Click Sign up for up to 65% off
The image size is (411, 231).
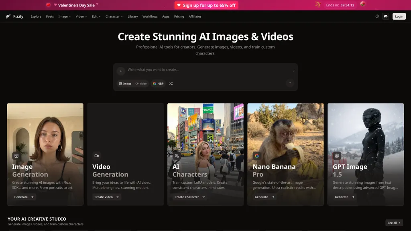pyautogui.click(x=206, y=5)
